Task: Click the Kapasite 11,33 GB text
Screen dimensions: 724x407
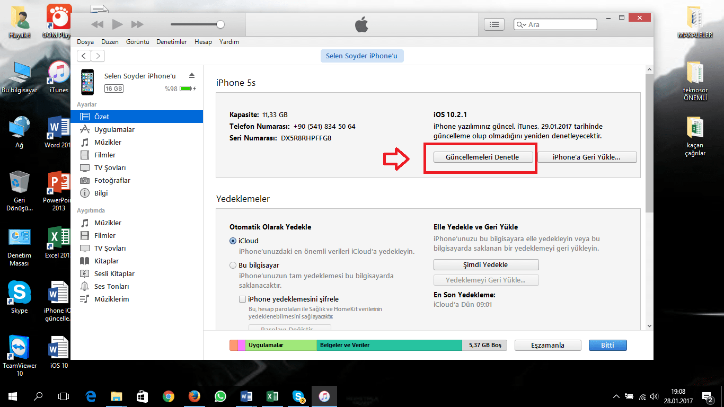Action: pos(259,114)
